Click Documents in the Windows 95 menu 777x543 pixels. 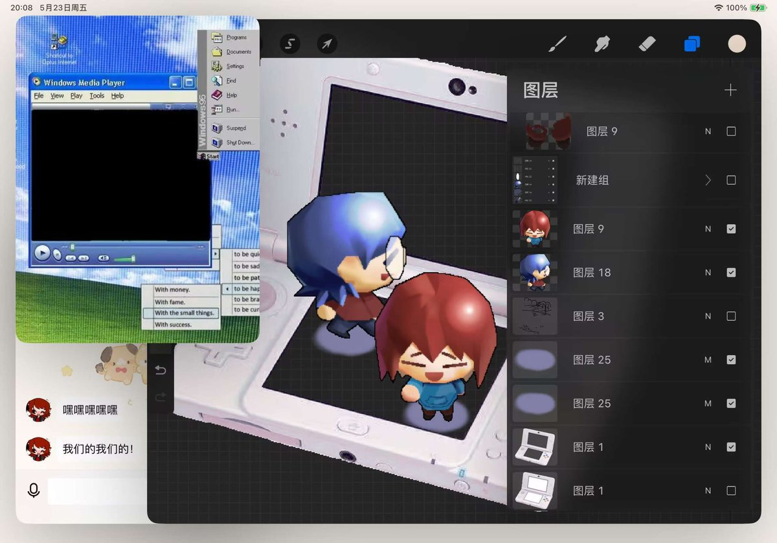239,52
